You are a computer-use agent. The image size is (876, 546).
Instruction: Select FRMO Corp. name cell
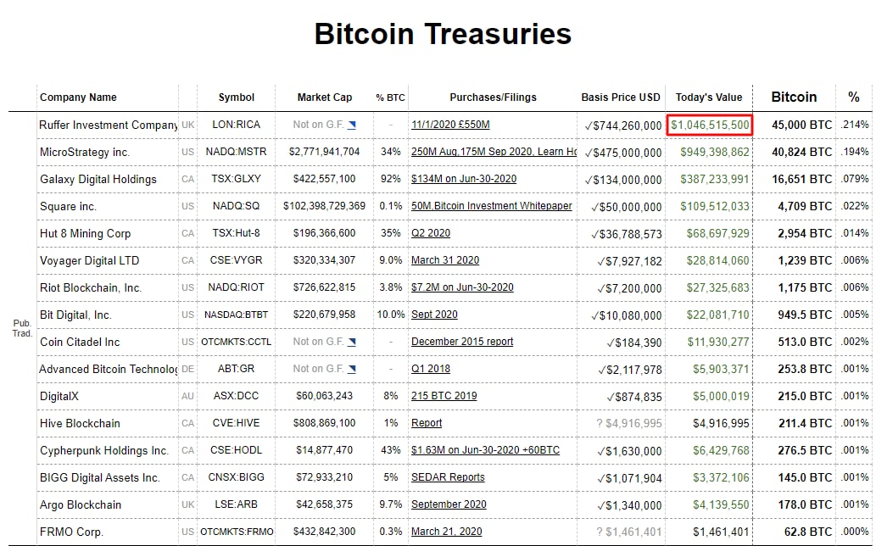(x=108, y=532)
